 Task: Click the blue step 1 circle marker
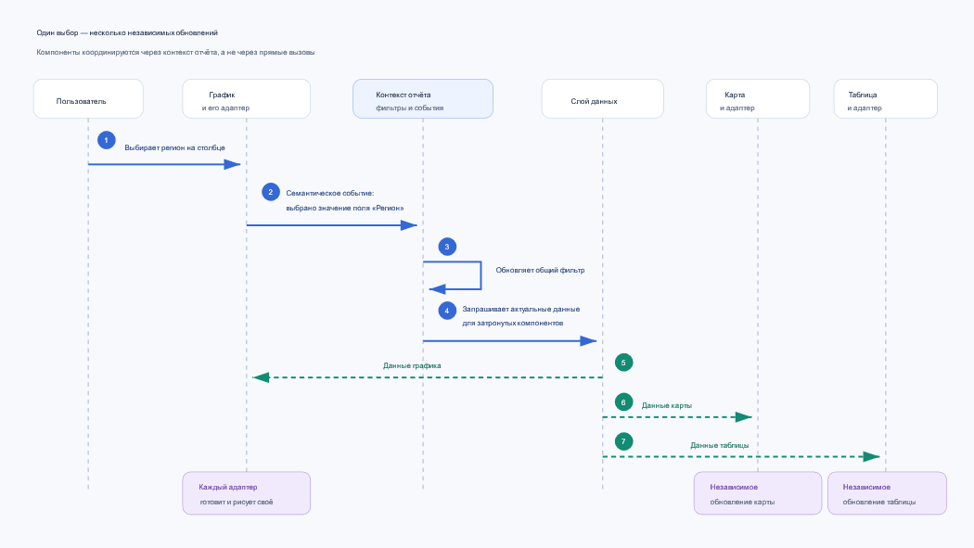107,140
